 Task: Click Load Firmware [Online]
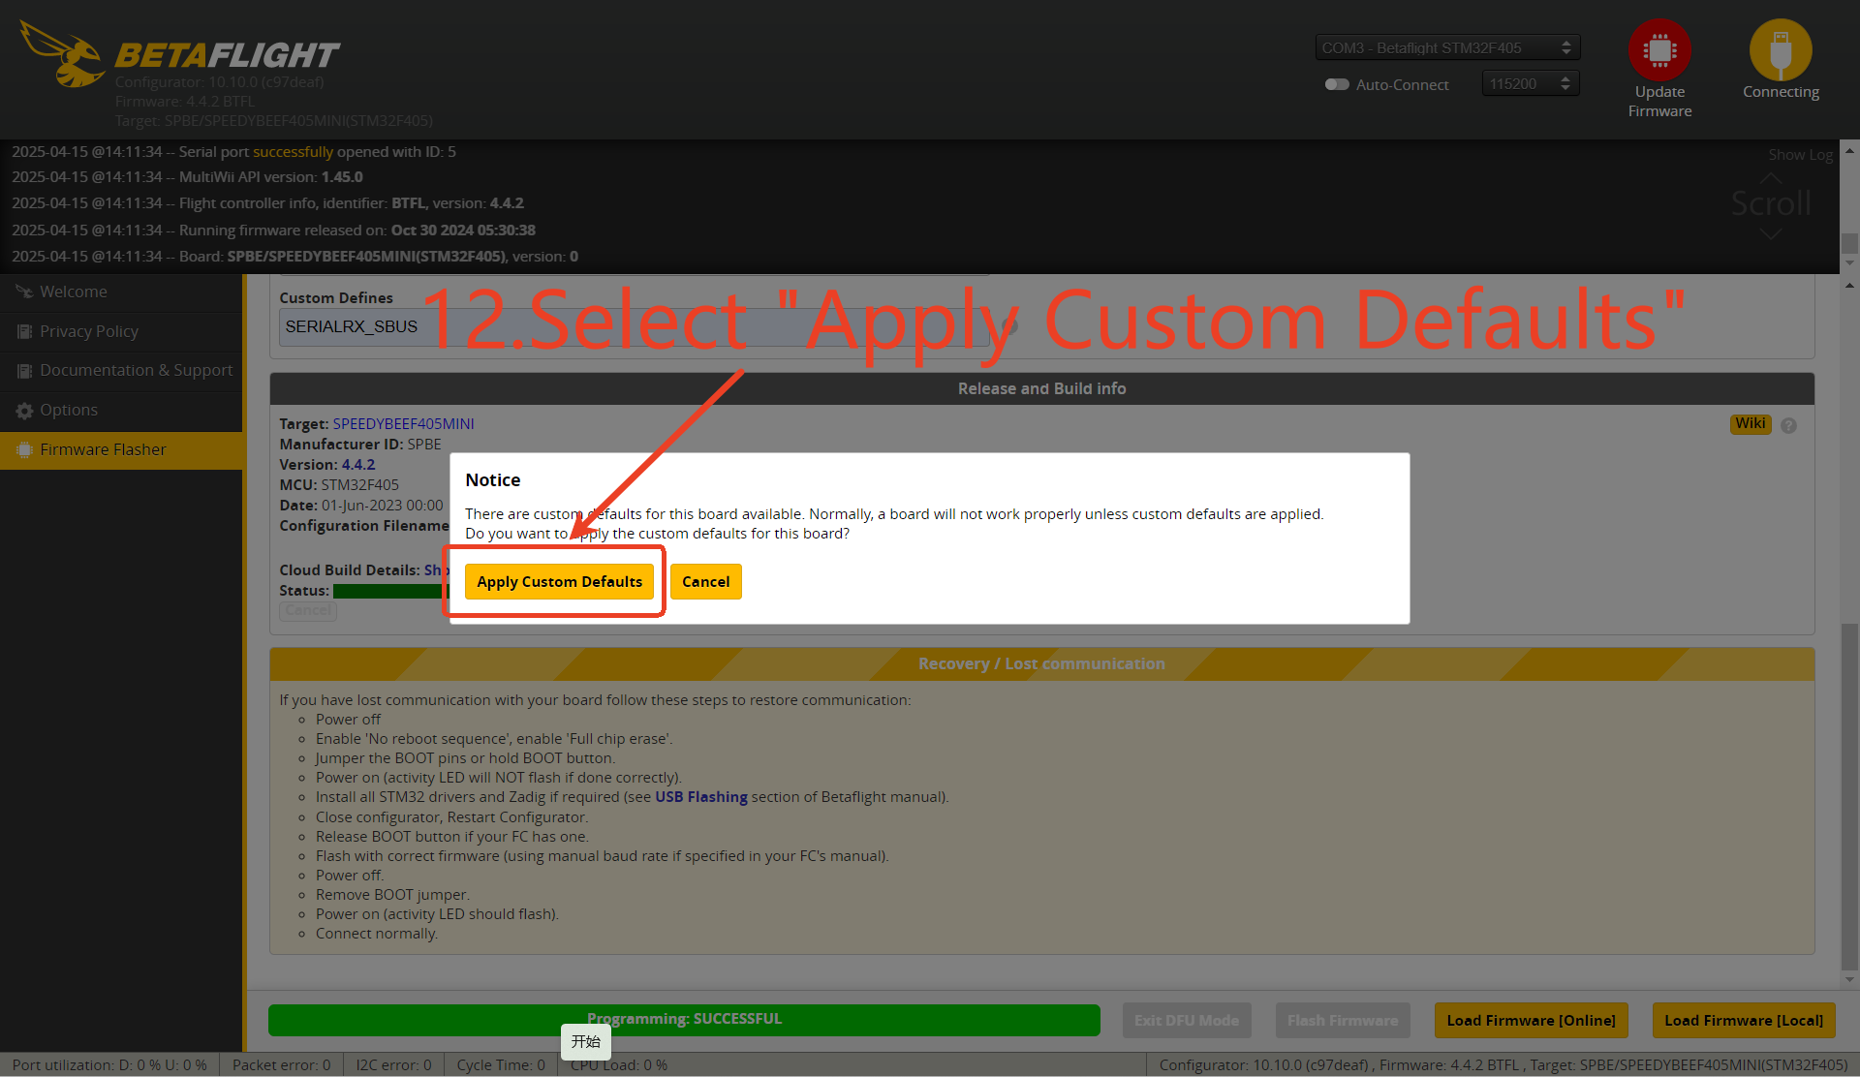pos(1531,1020)
